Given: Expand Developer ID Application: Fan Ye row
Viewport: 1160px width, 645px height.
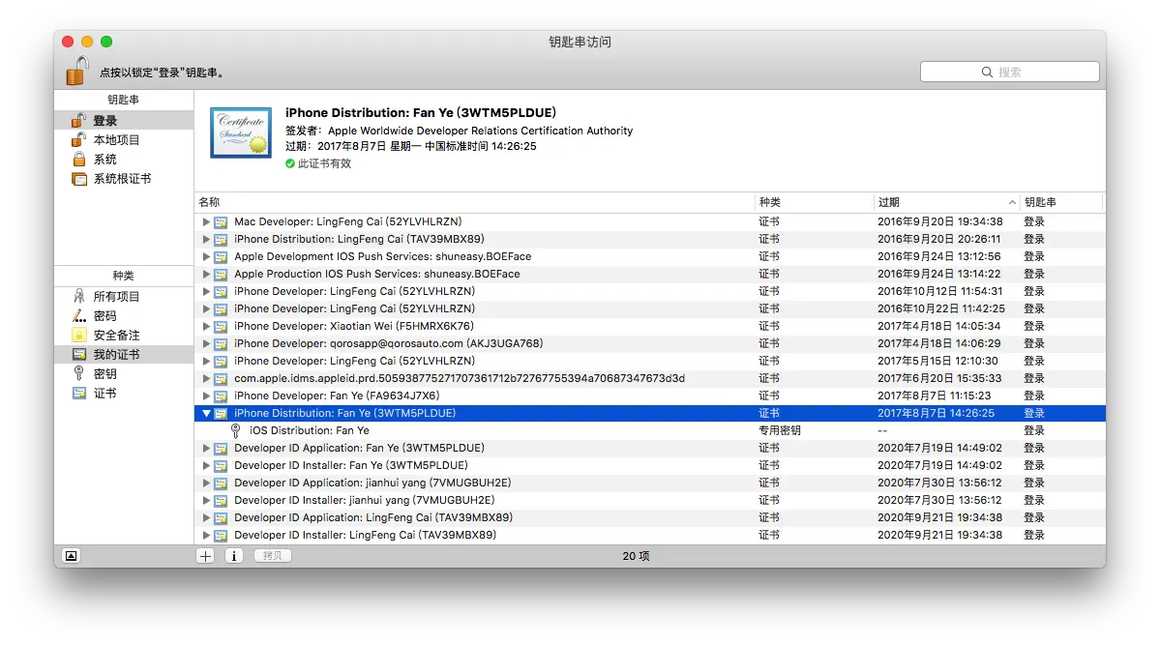Looking at the screenshot, I should tap(206, 449).
